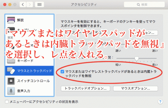Image resolution: width=168 pixels, height=108 pixels.
Task: Open the キーボード keyboard icon item
Action: point(11,61)
